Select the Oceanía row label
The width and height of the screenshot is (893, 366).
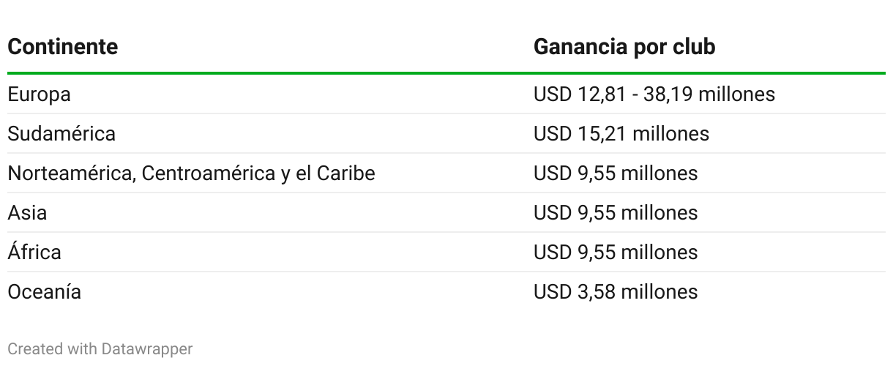pyautogui.click(x=44, y=291)
